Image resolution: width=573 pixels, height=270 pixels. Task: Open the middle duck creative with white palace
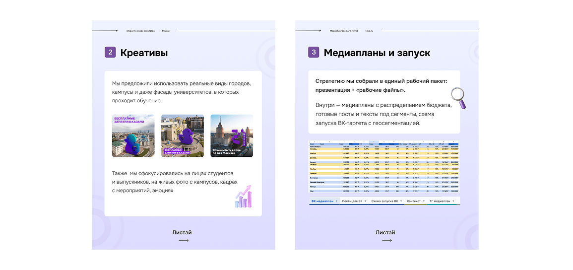point(183,136)
